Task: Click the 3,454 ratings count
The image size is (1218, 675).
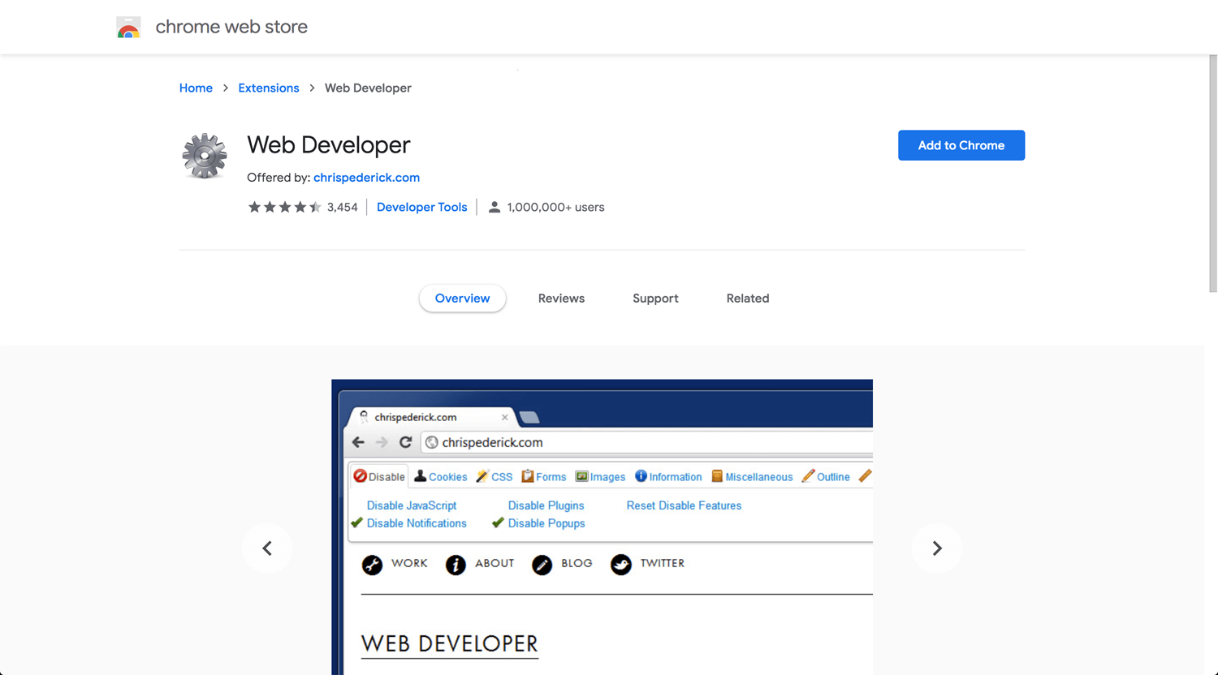Action: [x=342, y=208]
